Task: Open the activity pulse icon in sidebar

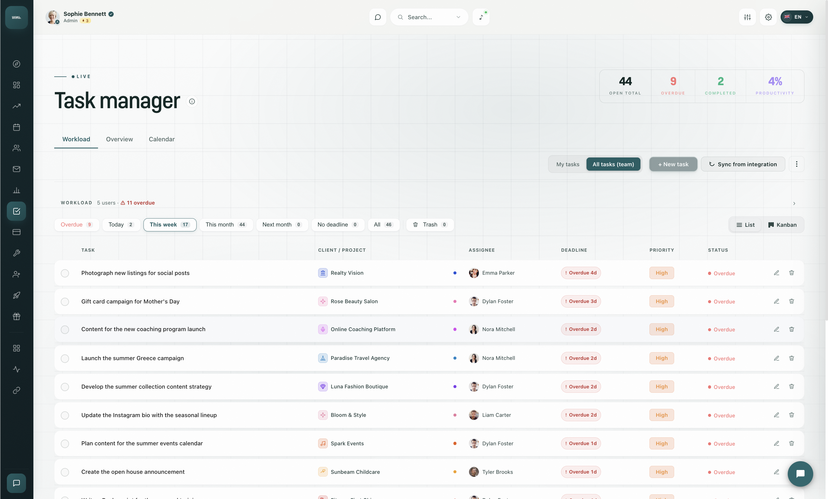Action: (16, 369)
